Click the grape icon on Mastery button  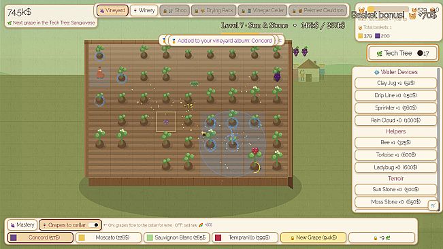point(12,225)
